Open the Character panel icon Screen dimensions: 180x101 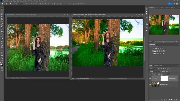(x=147, y=28)
